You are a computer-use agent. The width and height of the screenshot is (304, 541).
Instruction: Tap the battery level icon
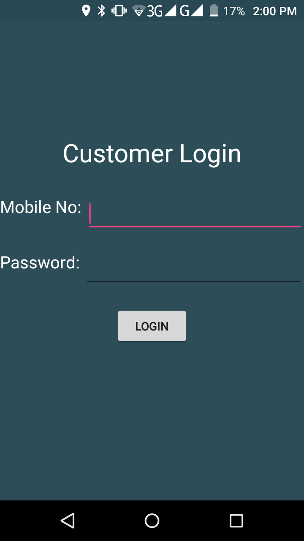[214, 11]
